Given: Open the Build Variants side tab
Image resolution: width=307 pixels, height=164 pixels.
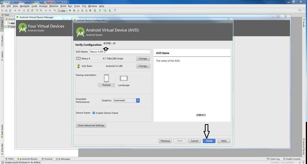Looking at the screenshot, I should (2, 131).
